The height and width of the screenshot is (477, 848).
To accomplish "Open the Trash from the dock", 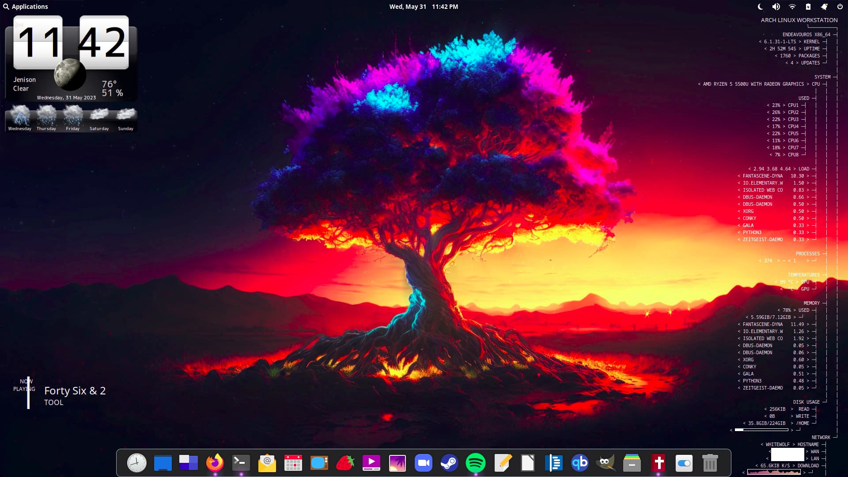I will click(x=710, y=463).
